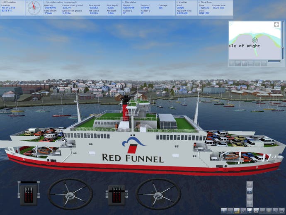286x215 pixels.
Task: Click the center engine throttle lever
Action: click(116, 195)
